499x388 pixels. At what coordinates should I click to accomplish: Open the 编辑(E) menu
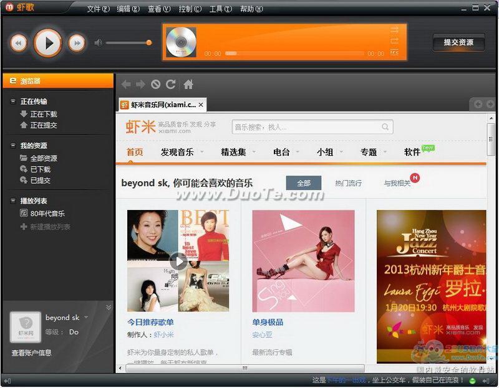click(x=128, y=9)
